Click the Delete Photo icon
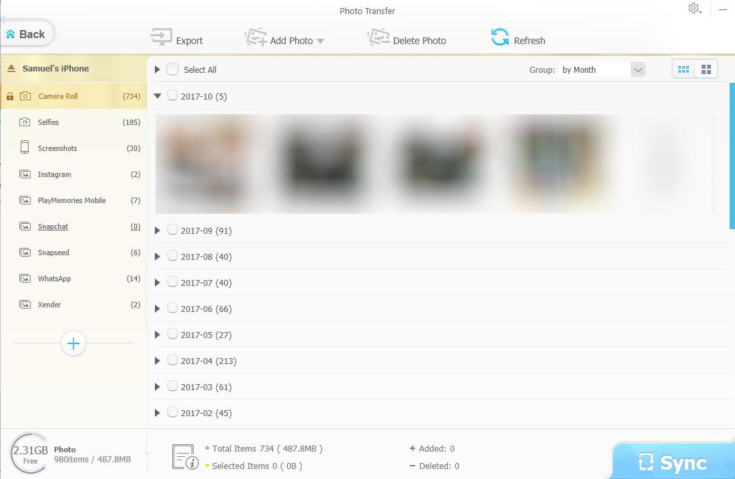Image resolution: width=735 pixels, height=479 pixels. (379, 37)
